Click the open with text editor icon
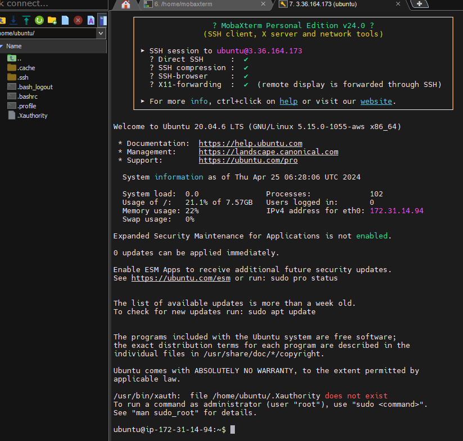This screenshot has width=463, height=441. (x=91, y=20)
